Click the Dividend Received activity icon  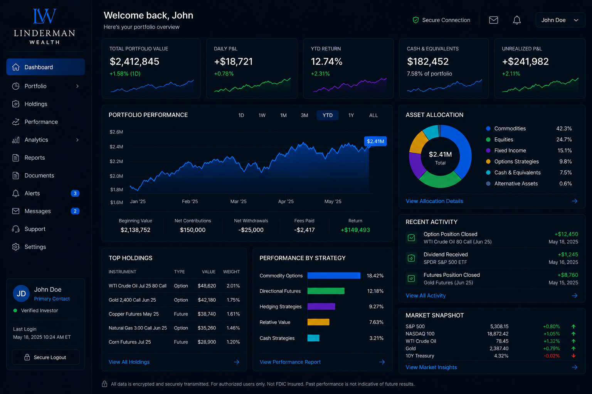412,258
